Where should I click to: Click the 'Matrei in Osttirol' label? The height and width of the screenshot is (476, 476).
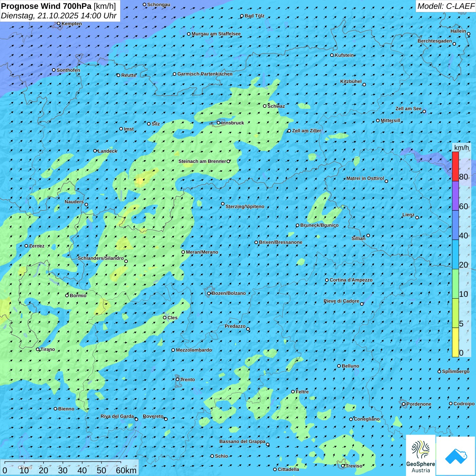click(365, 178)
